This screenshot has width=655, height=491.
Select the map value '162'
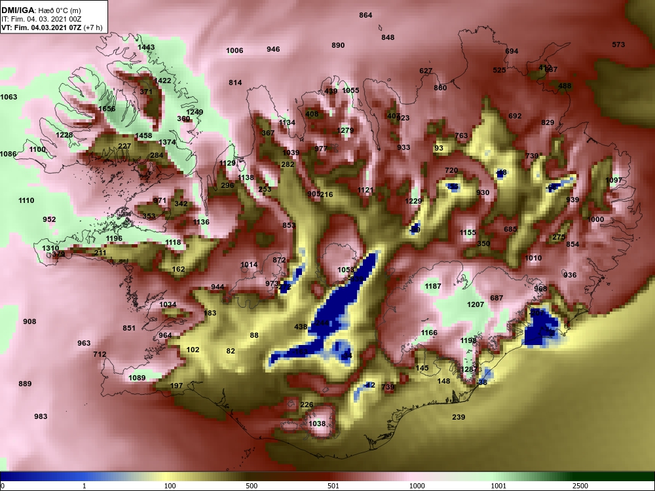[x=178, y=269]
